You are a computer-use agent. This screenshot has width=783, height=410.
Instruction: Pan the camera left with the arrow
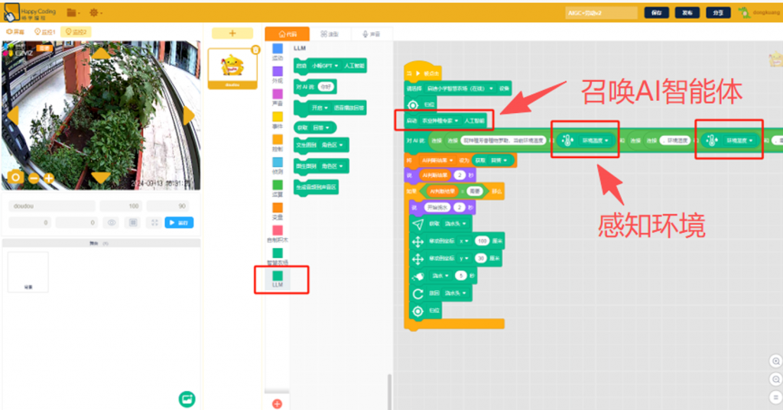pos(11,115)
